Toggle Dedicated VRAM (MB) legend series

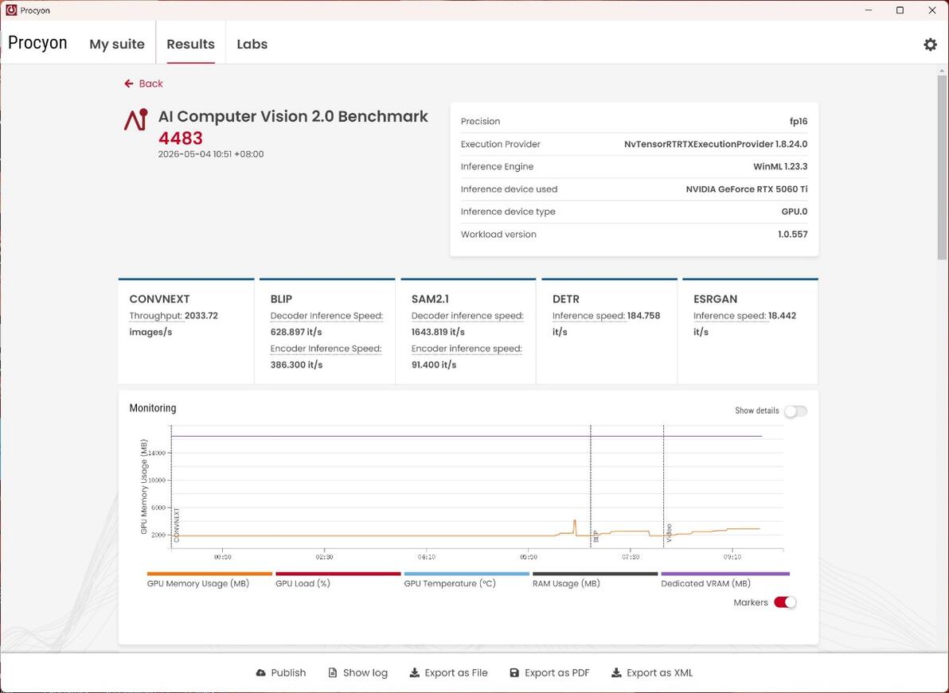725,579
